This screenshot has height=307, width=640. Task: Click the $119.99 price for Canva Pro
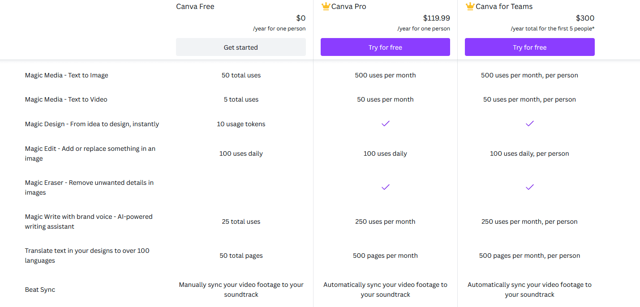click(x=436, y=18)
